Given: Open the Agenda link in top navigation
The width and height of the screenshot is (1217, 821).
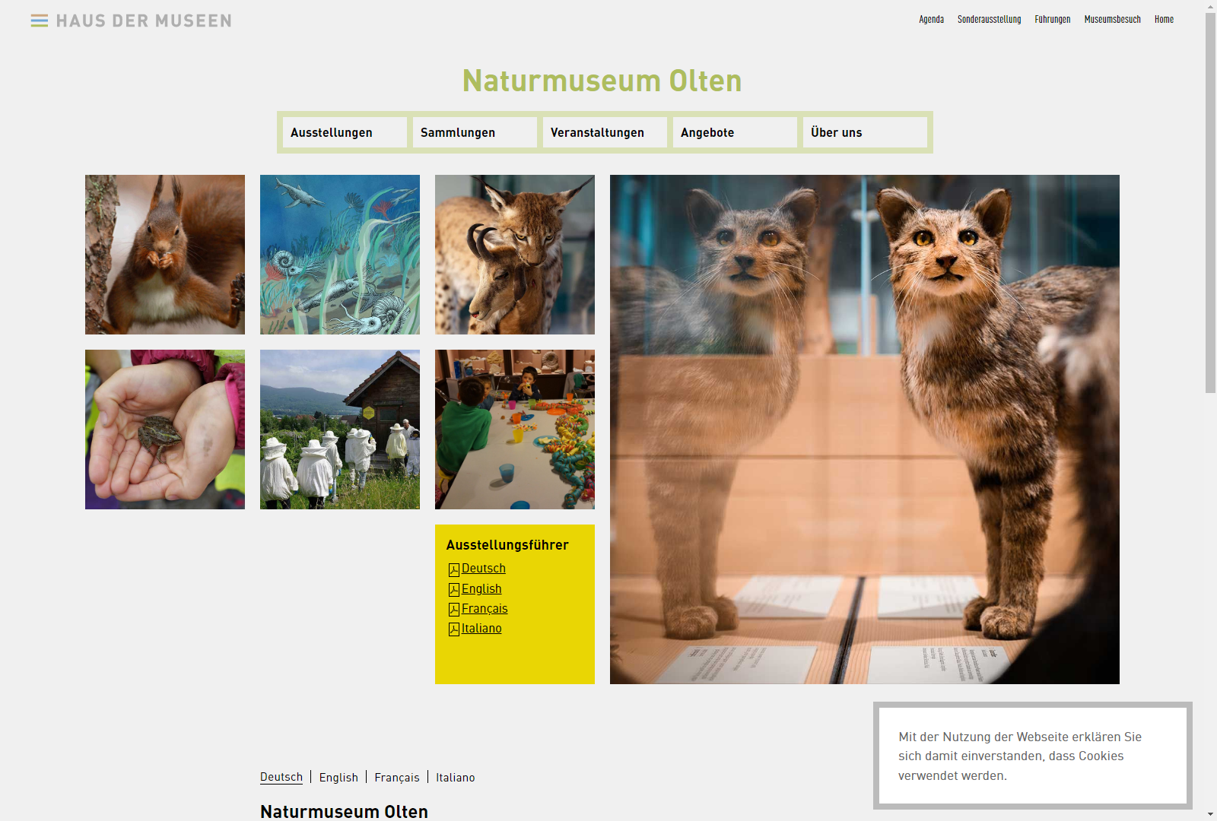Looking at the screenshot, I should pyautogui.click(x=931, y=20).
